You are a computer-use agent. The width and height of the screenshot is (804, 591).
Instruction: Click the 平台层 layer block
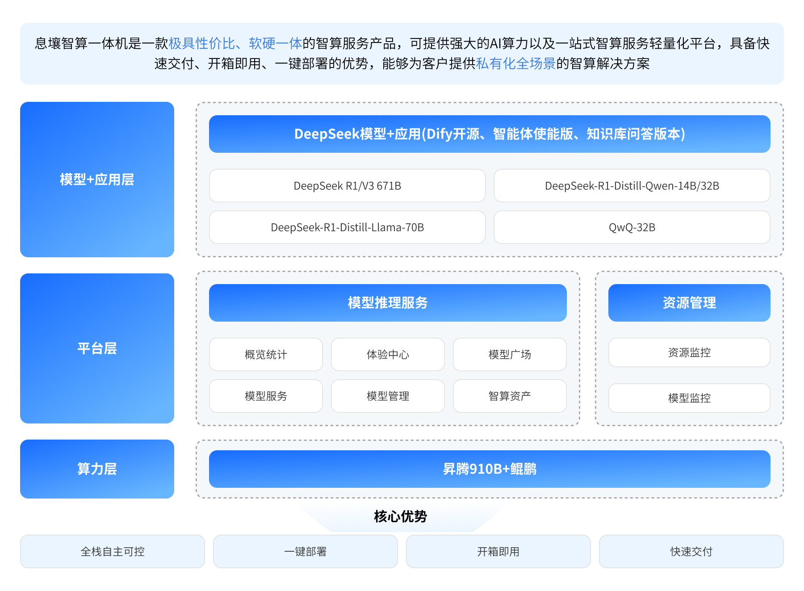97,348
